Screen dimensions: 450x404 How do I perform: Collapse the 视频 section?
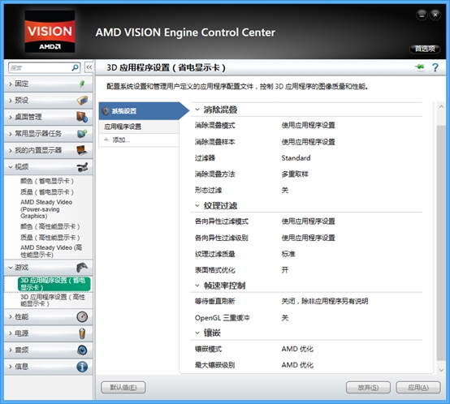(x=11, y=167)
